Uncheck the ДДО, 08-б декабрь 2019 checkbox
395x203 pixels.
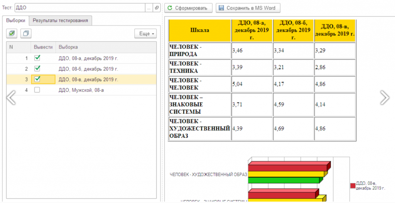click(x=37, y=68)
